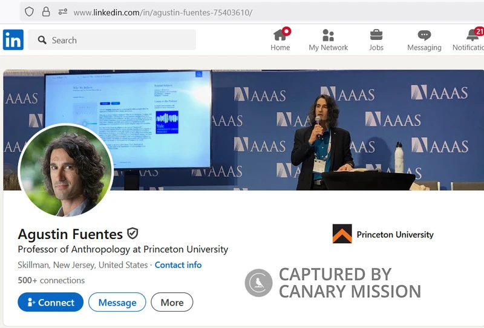The height and width of the screenshot is (328, 484).
Task: Select the browser URL address bar
Action: coord(242,12)
